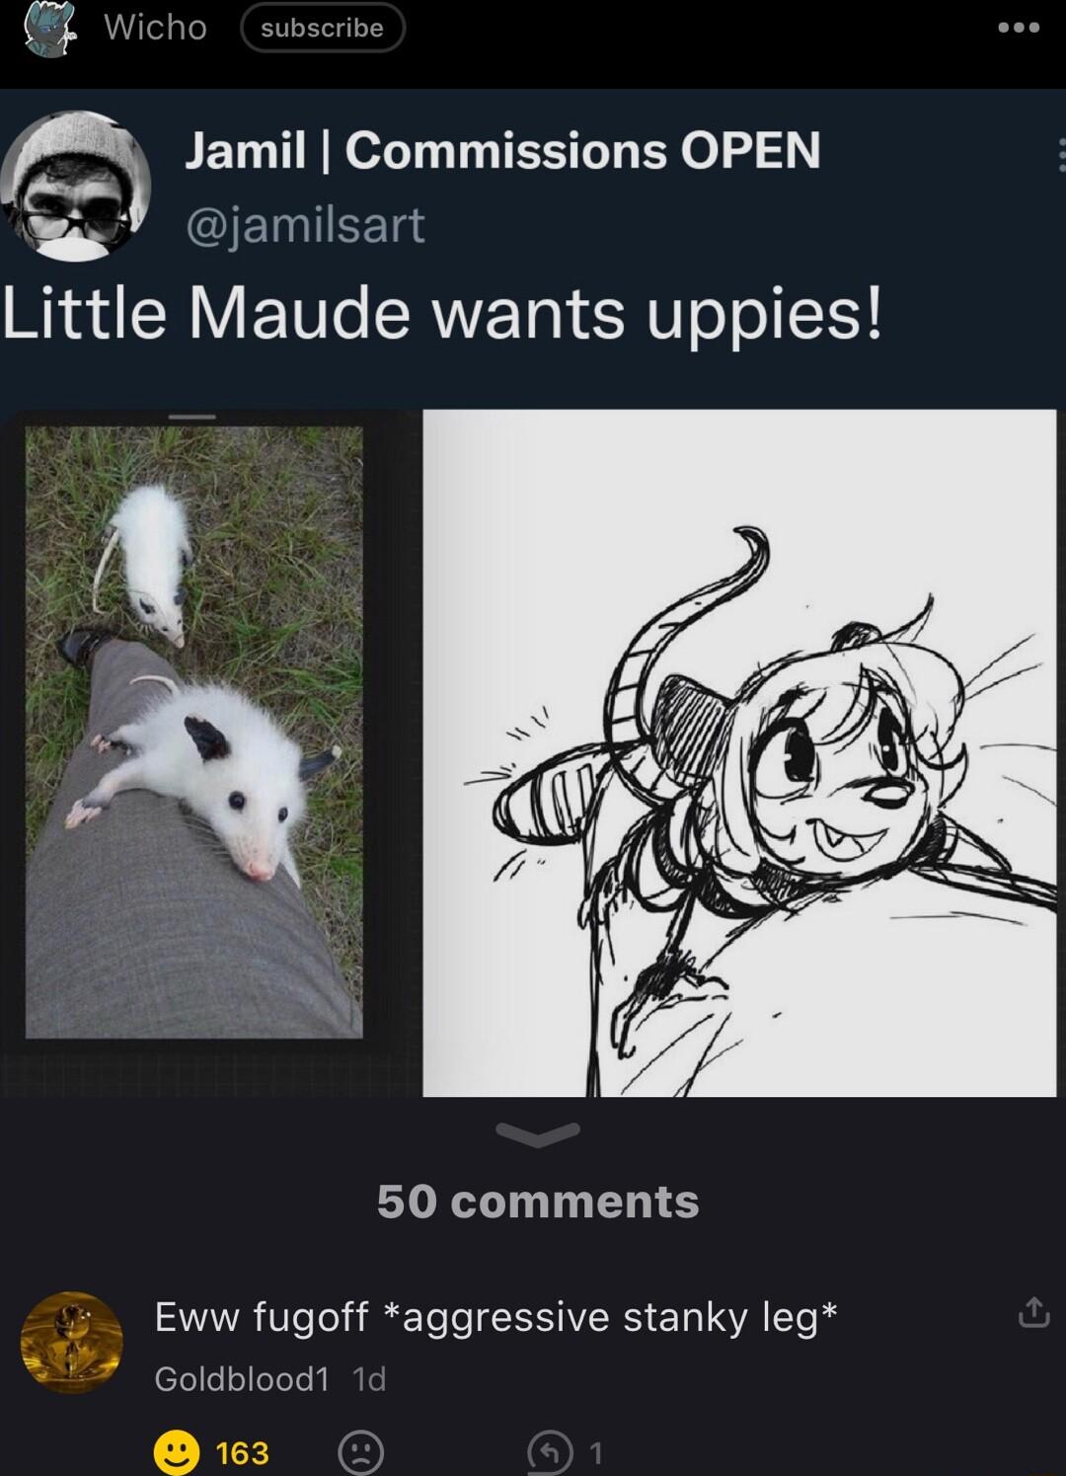The height and width of the screenshot is (1476, 1066).
Task: Expand the comments with the chevron arrow
Action: [537, 1135]
